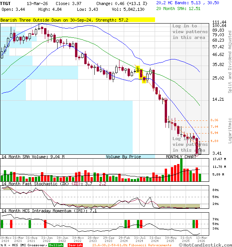Click the 4.80 Fibonacci level marker
The height and width of the screenshot is (247, 232).
[x=215, y=141]
